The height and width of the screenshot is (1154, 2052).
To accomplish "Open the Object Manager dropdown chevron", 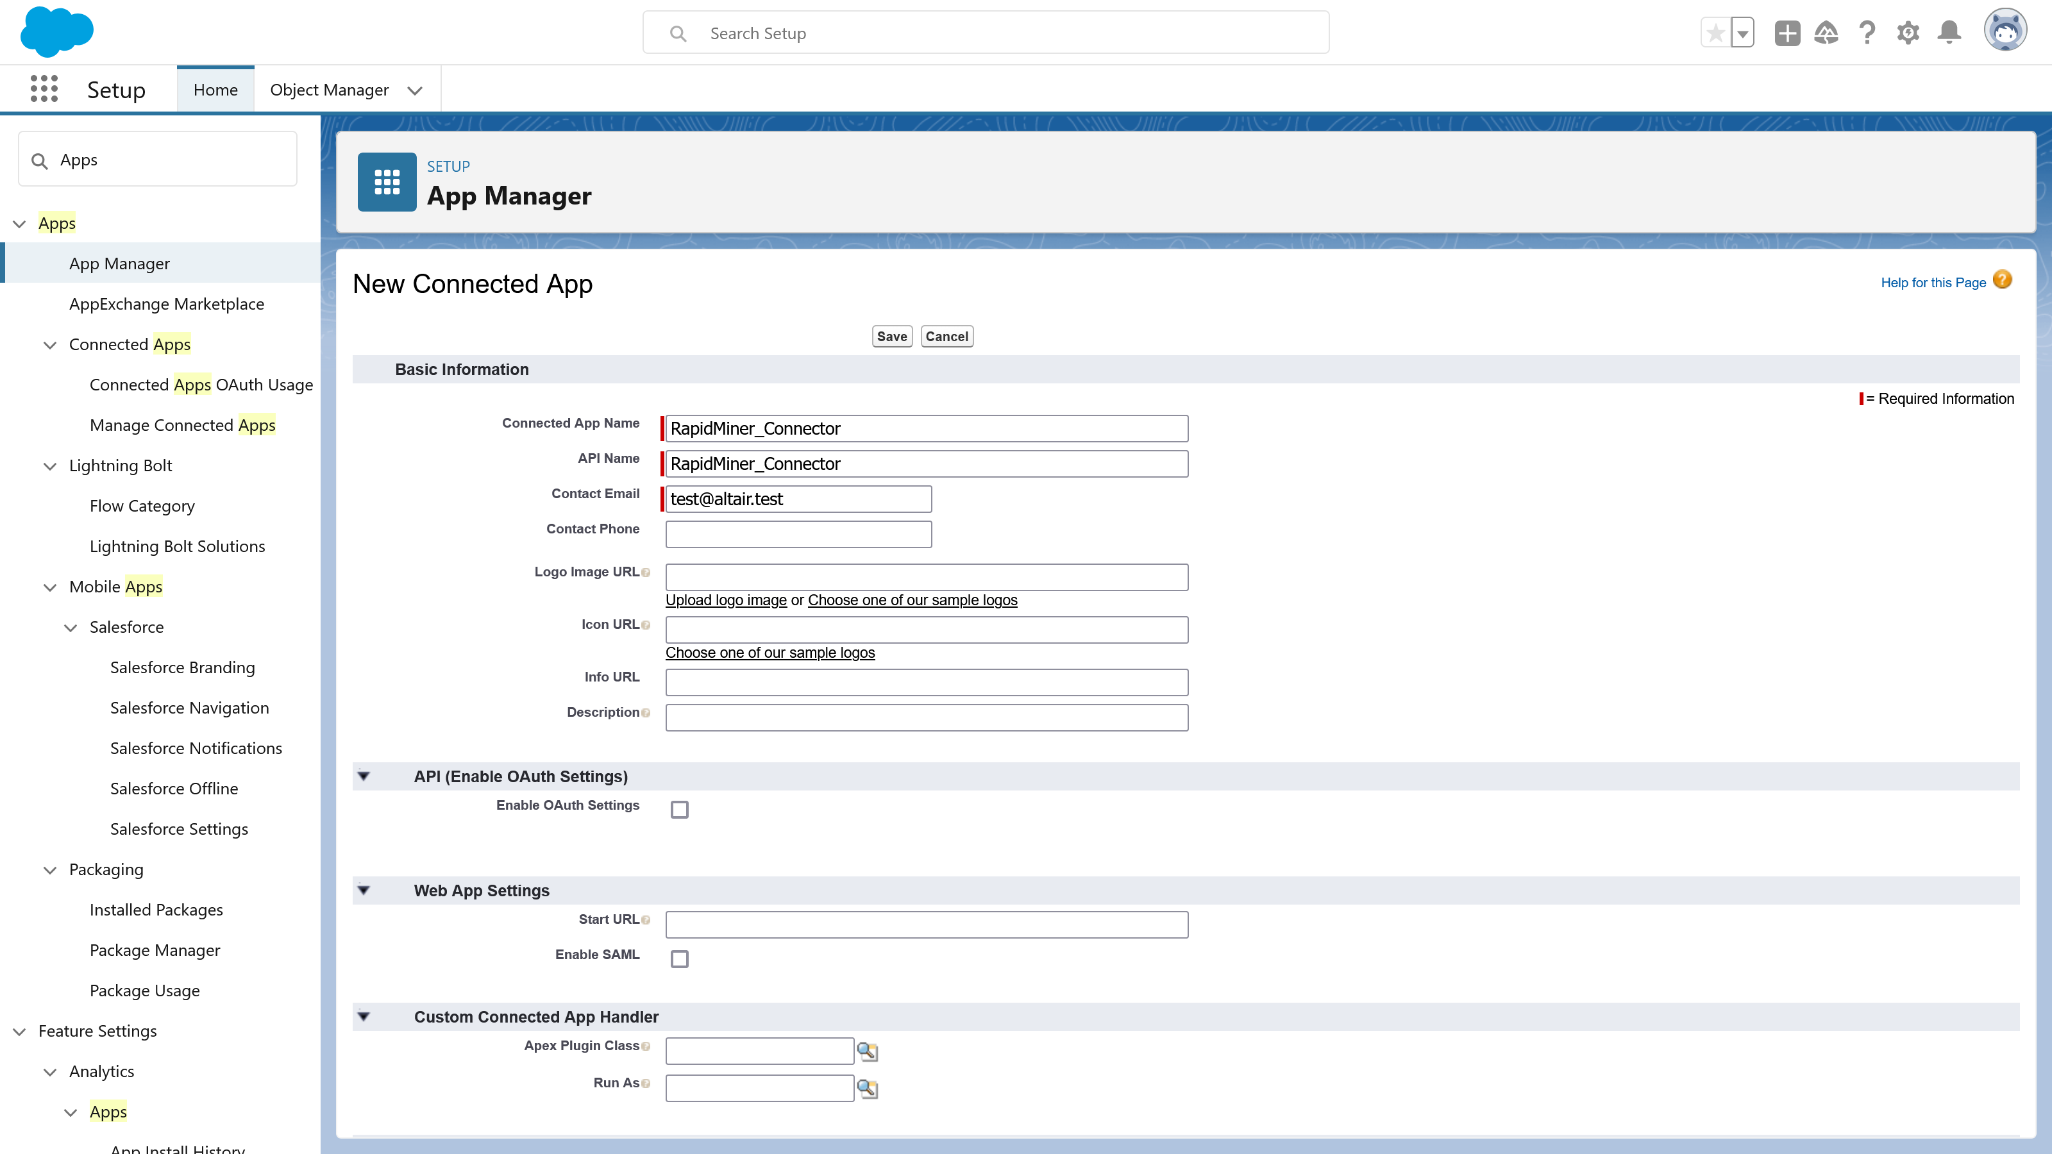I will 414,90.
